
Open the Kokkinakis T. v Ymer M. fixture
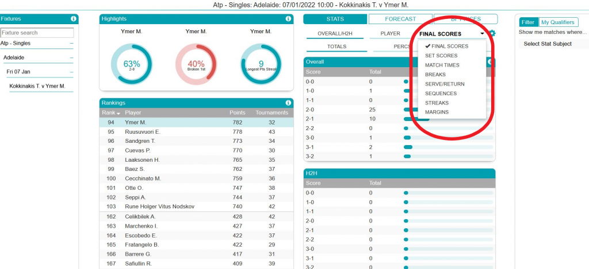(x=37, y=86)
